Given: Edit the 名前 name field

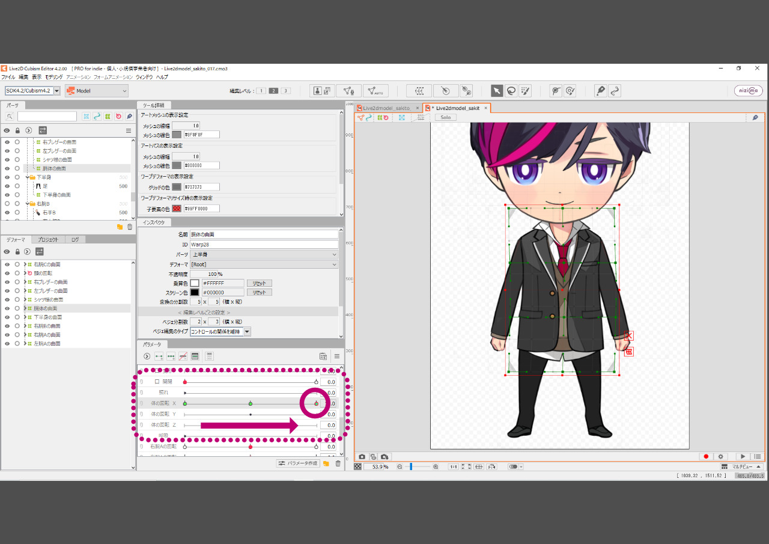Looking at the screenshot, I should coord(264,234).
